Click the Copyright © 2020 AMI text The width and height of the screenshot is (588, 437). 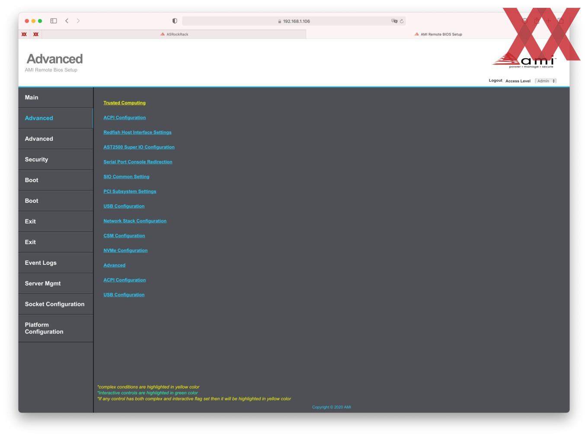pos(332,407)
